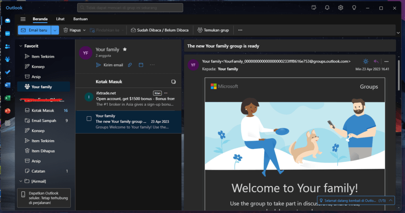This screenshot has width=405, height=213.
Task: Launch Excel from the sidebar
Action: click(x=8, y=98)
